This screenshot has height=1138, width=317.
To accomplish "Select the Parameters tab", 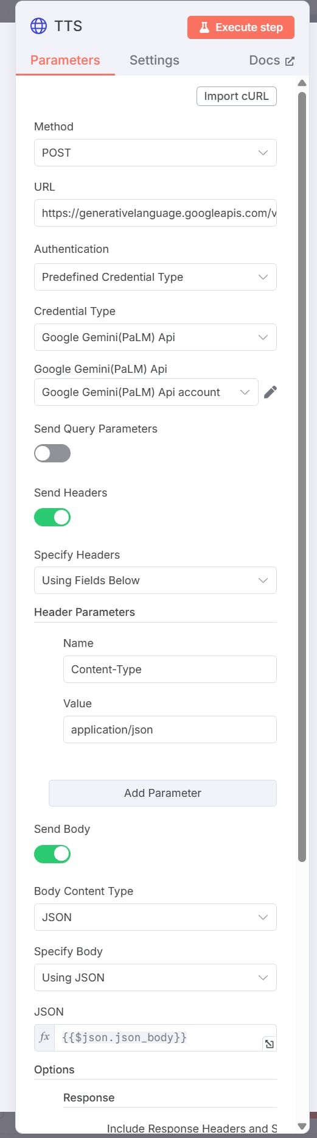I will 65,60.
